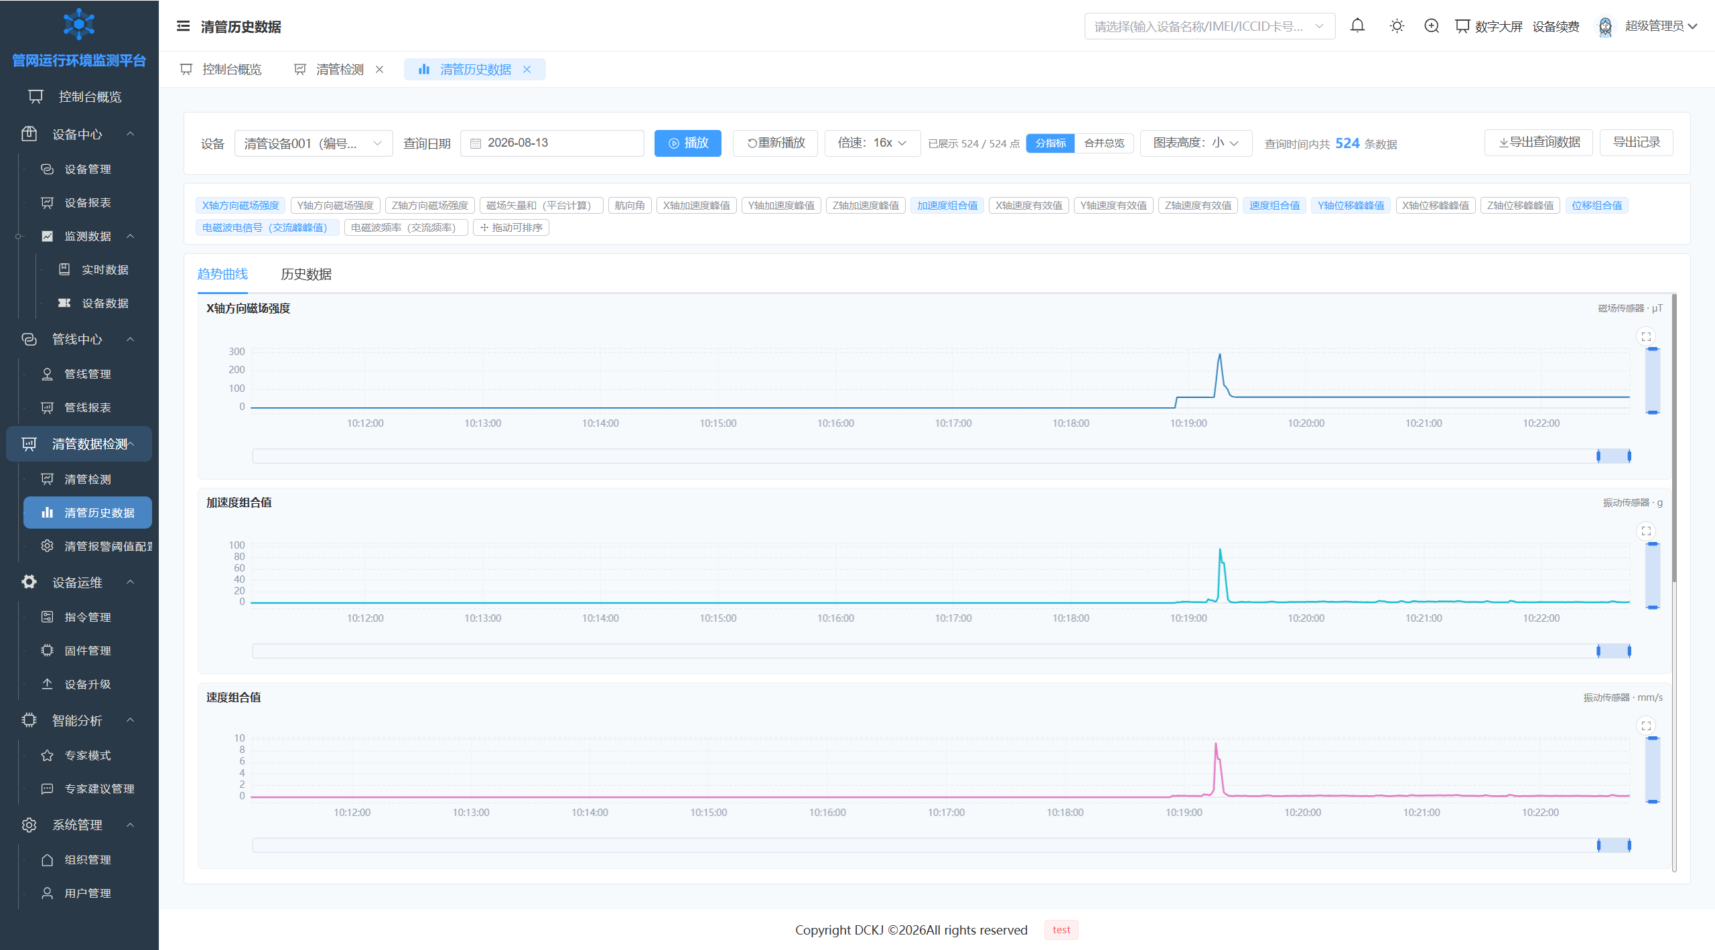Image resolution: width=1715 pixels, height=950 pixels.
Task: Open the notification bell icon
Action: click(1357, 26)
